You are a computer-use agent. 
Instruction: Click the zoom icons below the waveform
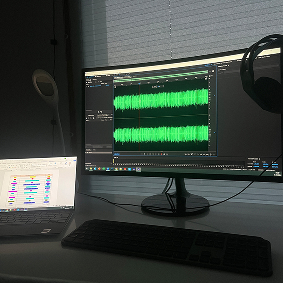pyautogui.click(x=200, y=154)
